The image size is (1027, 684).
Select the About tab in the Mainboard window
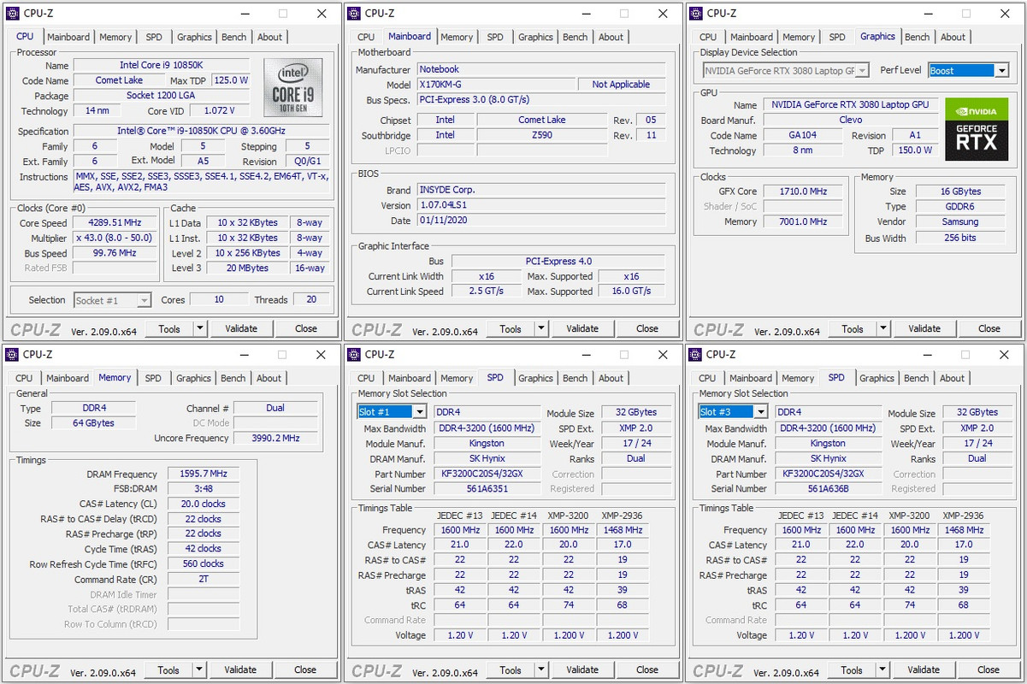(x=611, y=37)
